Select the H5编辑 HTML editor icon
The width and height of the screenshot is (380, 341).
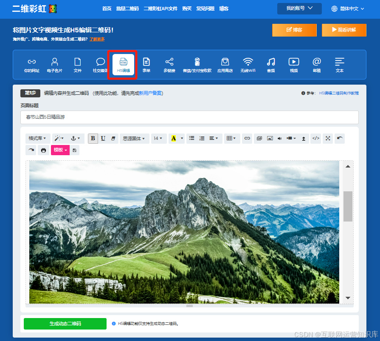tap(124, 65)
